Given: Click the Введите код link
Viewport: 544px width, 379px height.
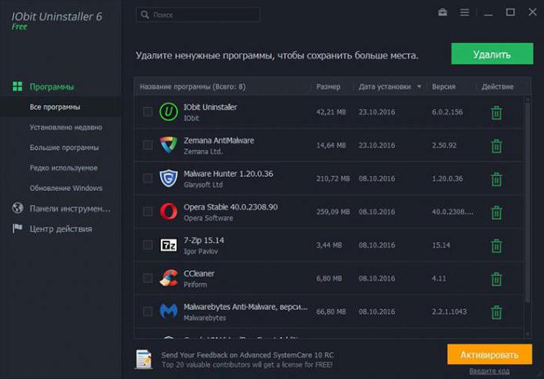Looking at the screenshot, I should (x=489, y=371).
